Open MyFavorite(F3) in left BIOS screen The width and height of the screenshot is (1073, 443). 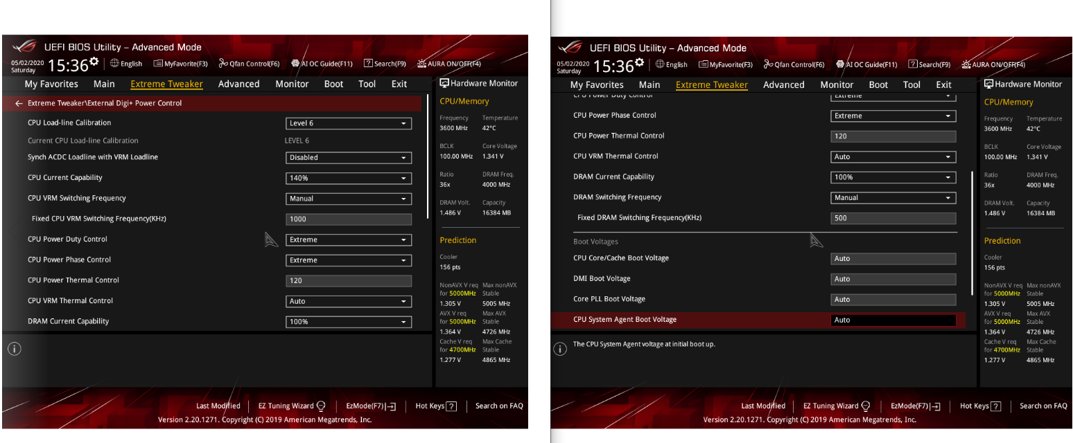coord(181,64)
